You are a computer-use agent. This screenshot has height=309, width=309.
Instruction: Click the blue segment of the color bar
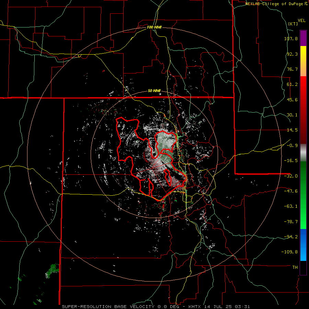point(303,245)
